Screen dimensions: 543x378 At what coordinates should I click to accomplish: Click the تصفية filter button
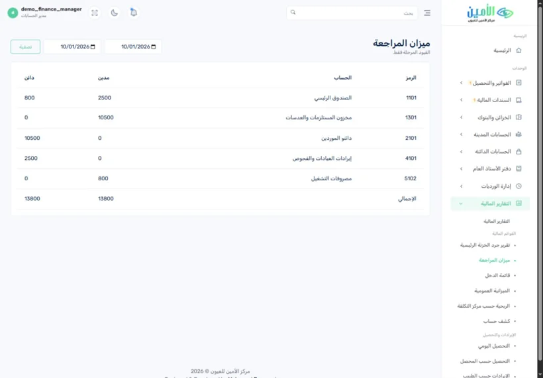25,47
